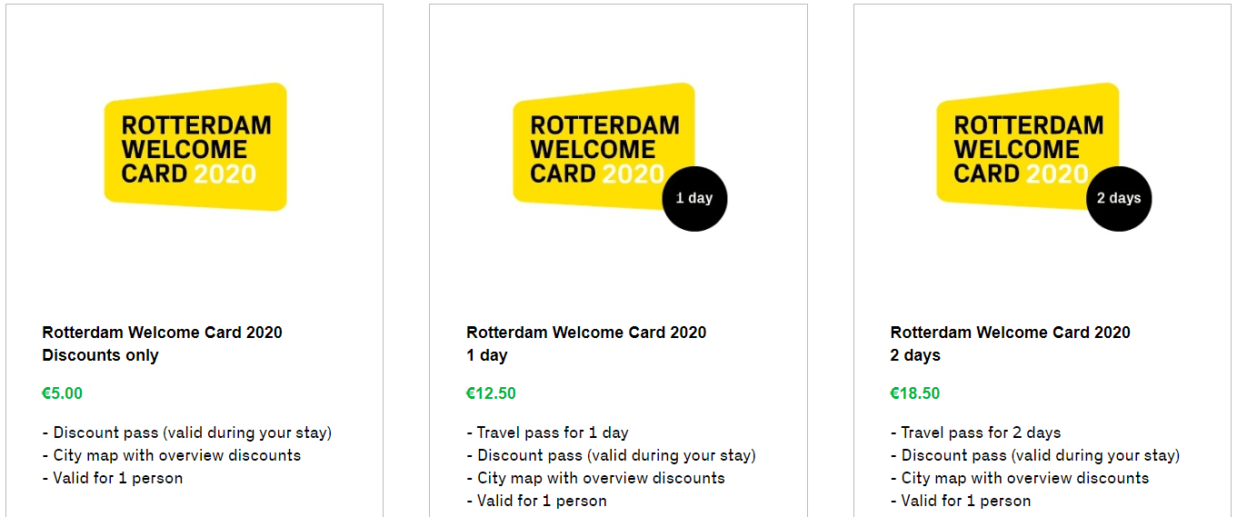Click 'Valid for 1 person' in the 1 day card
The height and width of the screenshot is (517, 1237).
coord(536,501)
